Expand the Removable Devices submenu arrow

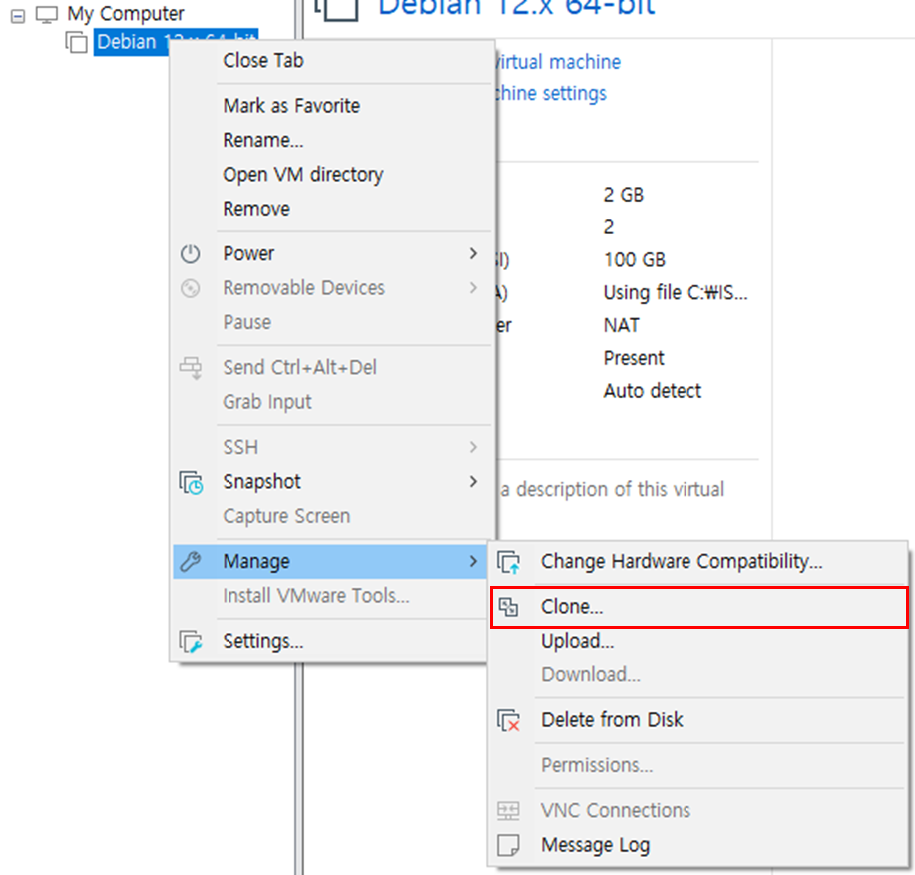tap(473, 288)
